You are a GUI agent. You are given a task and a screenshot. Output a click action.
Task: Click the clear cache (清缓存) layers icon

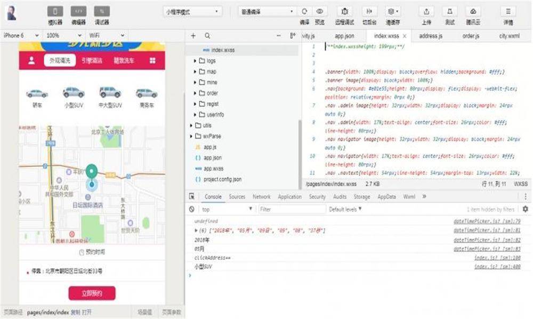click(x=393, y=11)
